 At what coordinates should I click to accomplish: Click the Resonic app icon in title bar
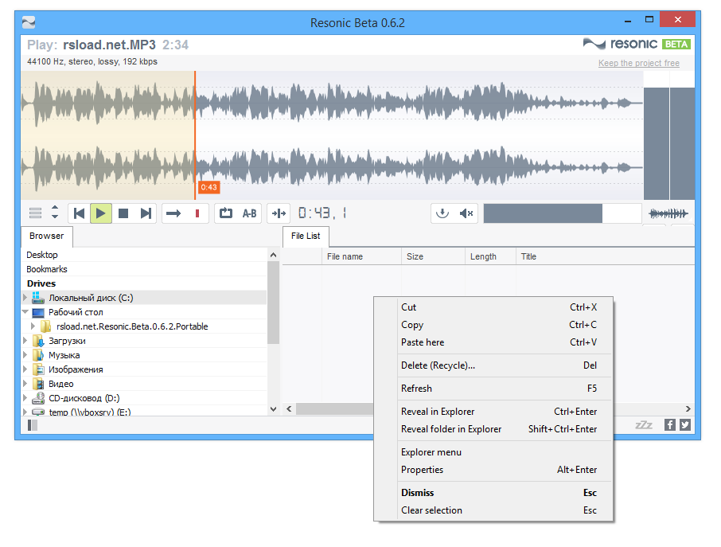[29, 22]
